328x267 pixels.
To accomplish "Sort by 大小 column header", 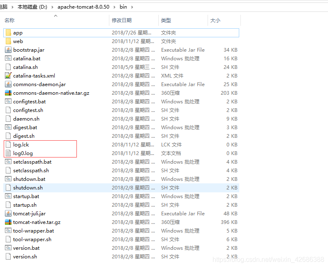I will tap(215, 20).
